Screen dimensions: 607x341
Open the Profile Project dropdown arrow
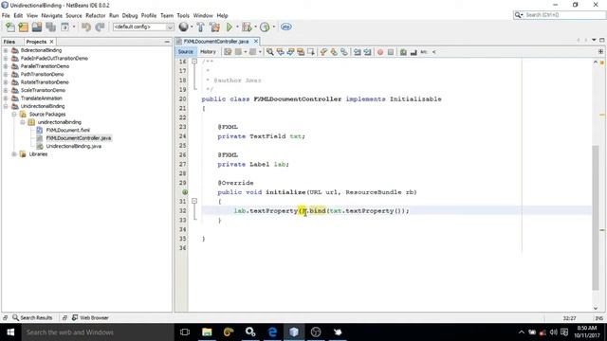(274, 27)
